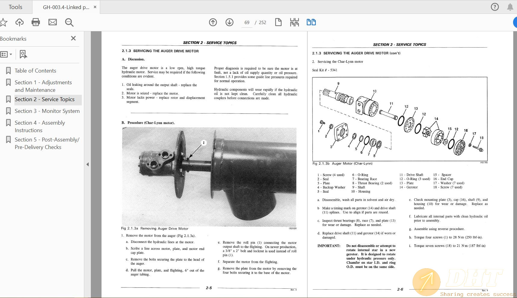Collapse the navigation pane with arrow
Screen dimensions: 517x298
coord(88,164)
